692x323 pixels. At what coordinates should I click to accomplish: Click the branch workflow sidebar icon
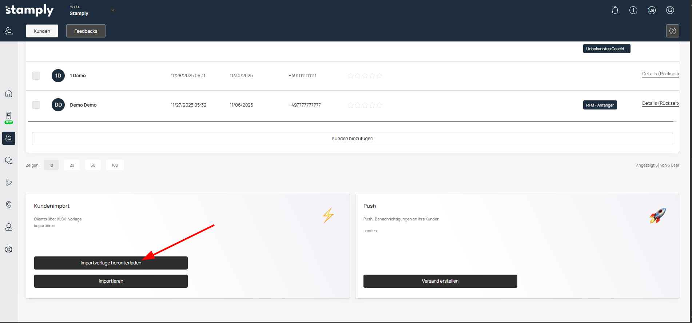point(9,183)
